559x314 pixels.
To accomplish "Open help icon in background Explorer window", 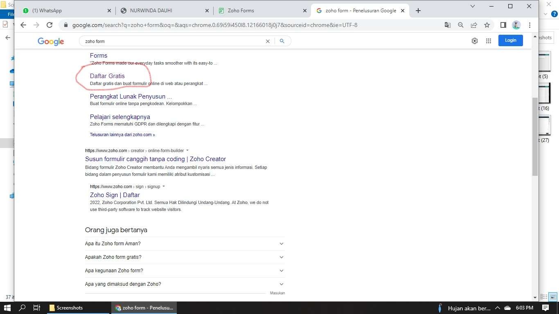I will (554, 14).
